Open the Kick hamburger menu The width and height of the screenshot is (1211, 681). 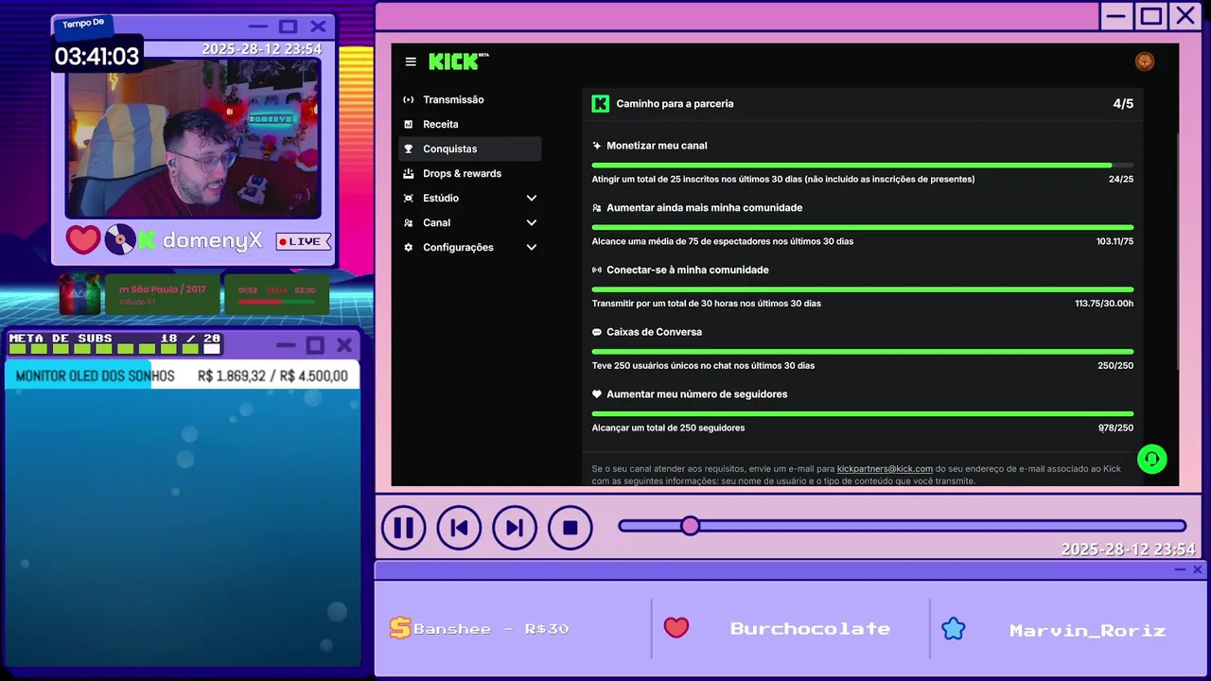point(411,61)
